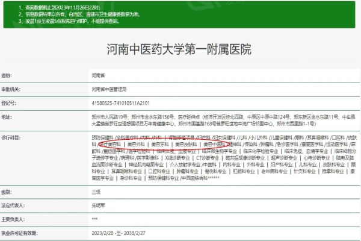Click the 省份 field label
This screenshot has height=241, width=361.
(7, 75)
